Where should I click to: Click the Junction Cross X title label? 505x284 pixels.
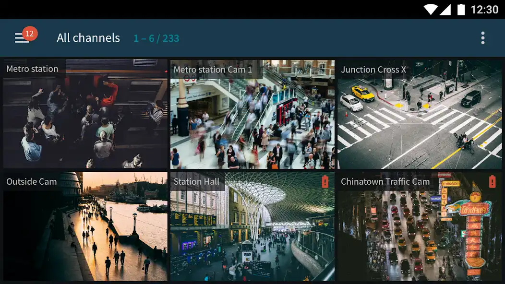(373, 70)
